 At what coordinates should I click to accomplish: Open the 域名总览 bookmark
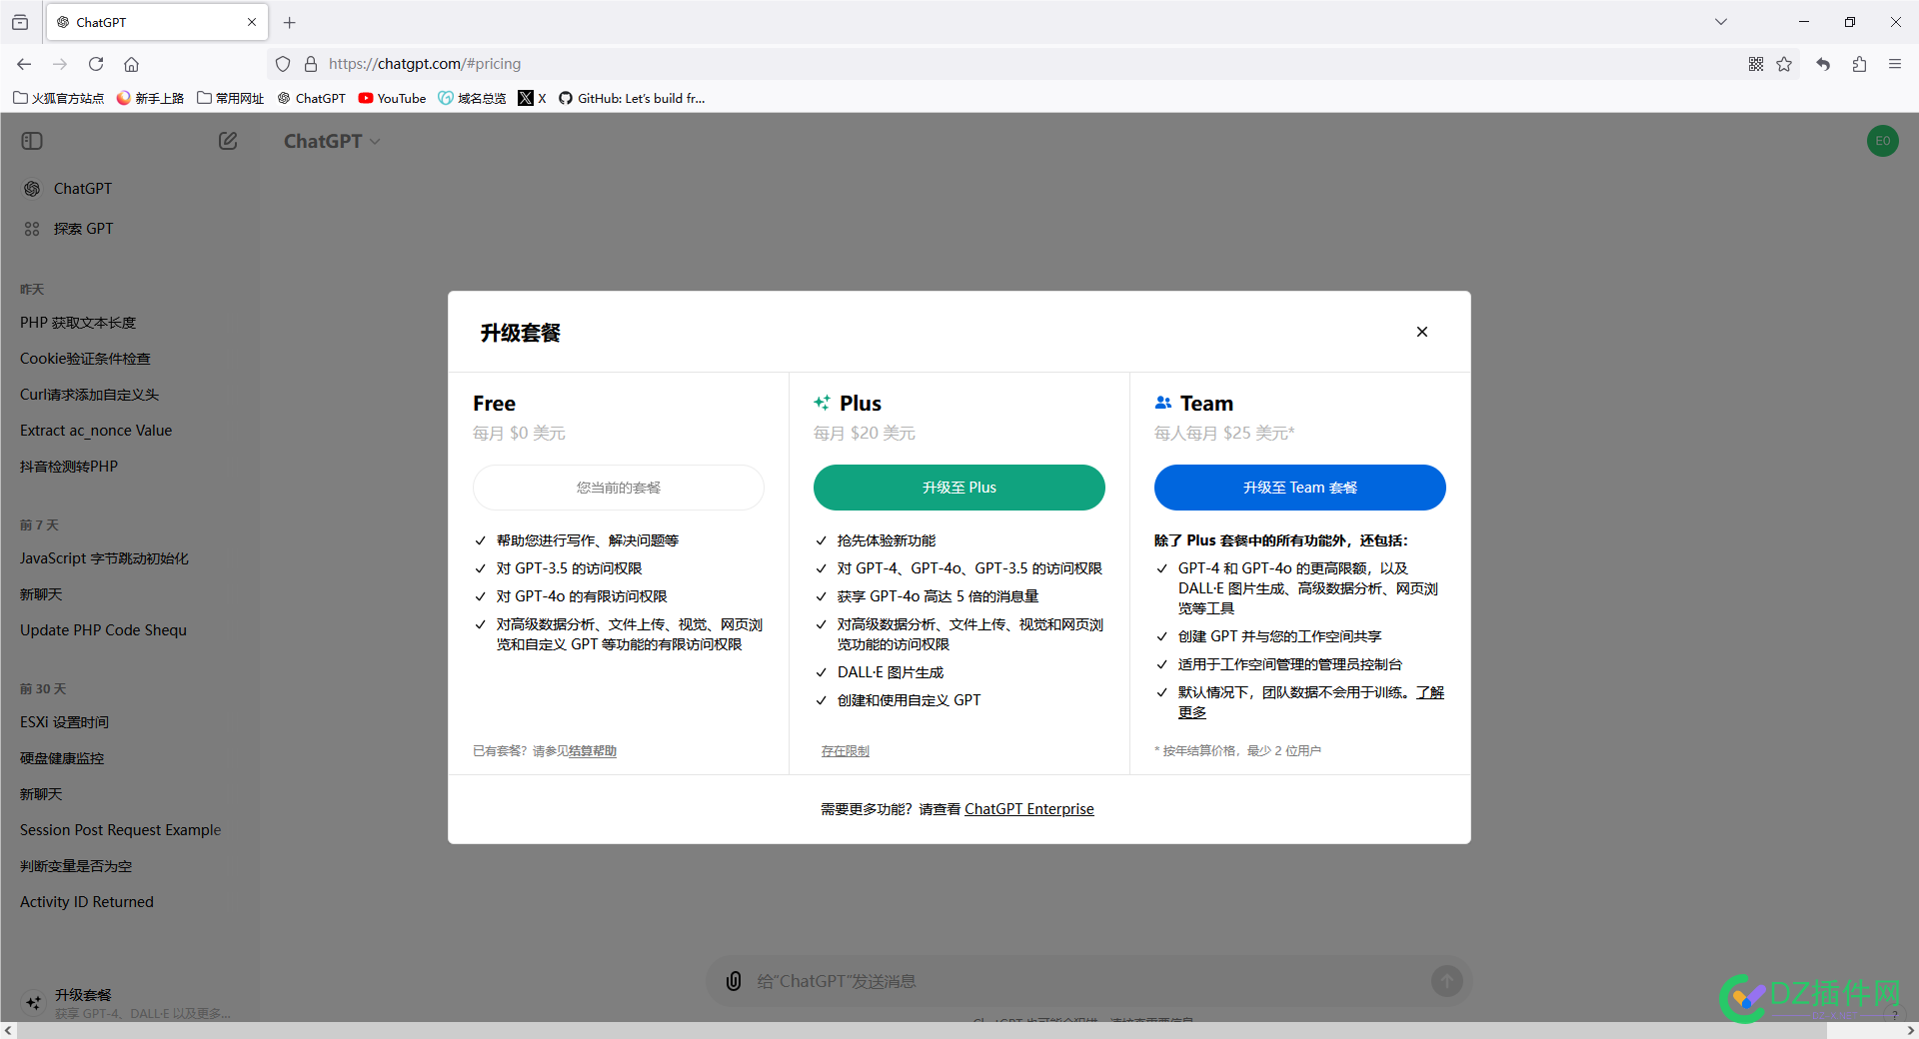[473, 98]
